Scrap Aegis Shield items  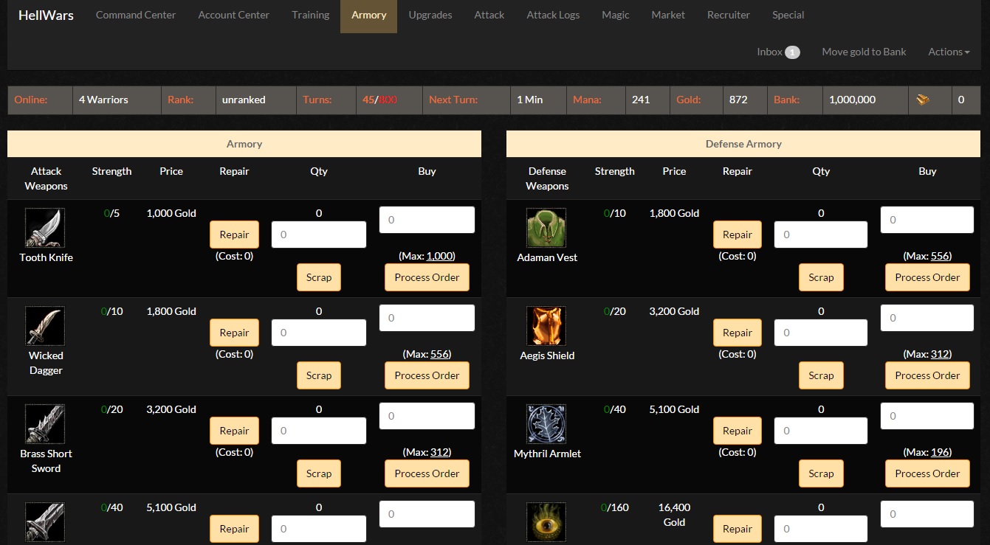tap(821, 375)
